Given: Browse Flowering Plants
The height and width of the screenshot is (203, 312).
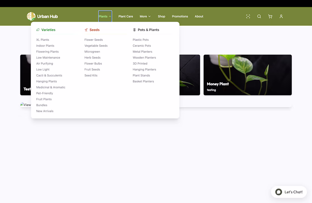Looking at the screenshot, I should pos(47,52).
